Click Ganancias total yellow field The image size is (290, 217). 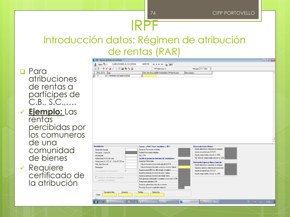click(x=125, y=194)
